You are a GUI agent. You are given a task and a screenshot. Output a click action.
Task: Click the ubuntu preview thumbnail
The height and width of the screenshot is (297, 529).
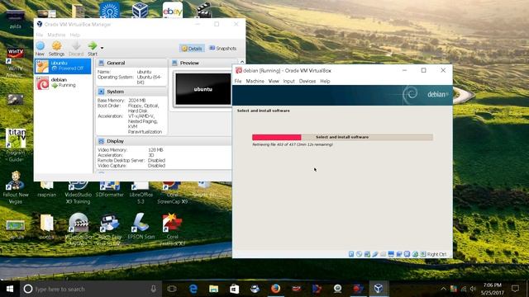click(203, 89)
